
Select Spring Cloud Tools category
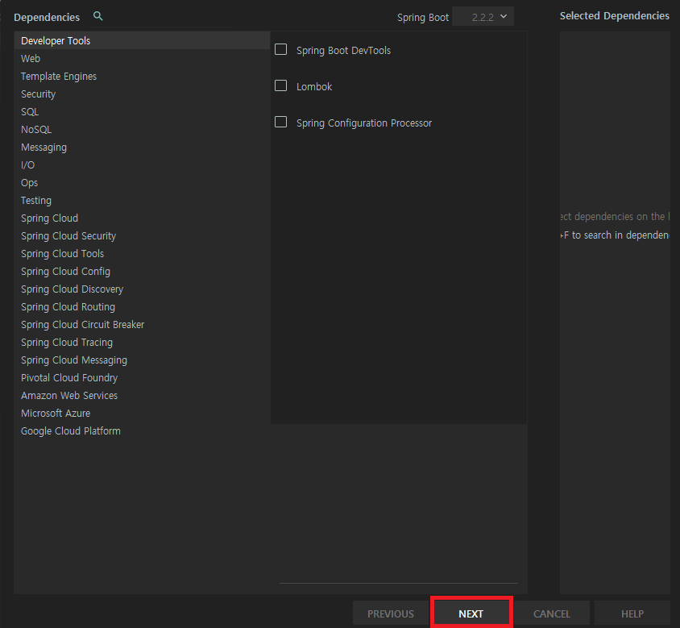coord(143,253)
